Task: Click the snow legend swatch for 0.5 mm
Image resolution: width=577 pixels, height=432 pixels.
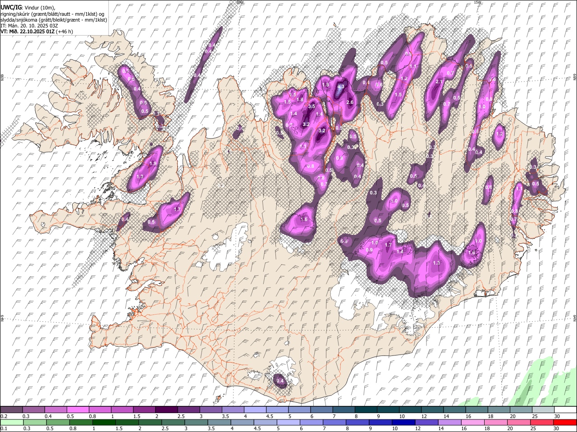Action: click(78, 410)
